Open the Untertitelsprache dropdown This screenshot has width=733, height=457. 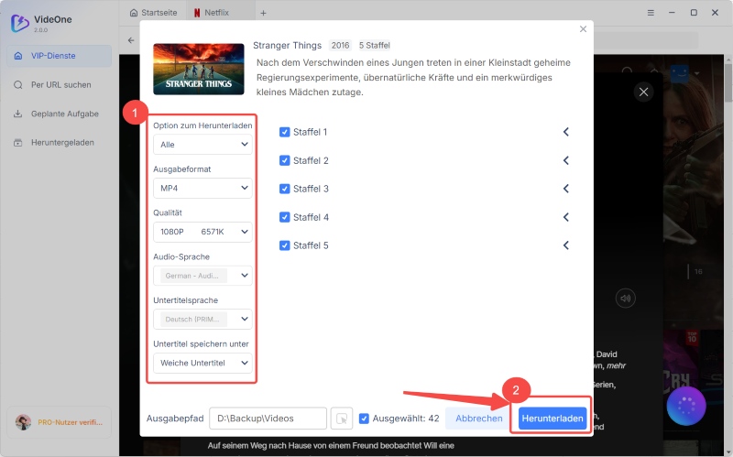tap(202, 319)
